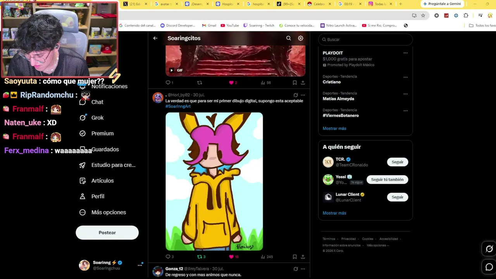Click the Postear button

pyautogui.click(x=107, y=232)
